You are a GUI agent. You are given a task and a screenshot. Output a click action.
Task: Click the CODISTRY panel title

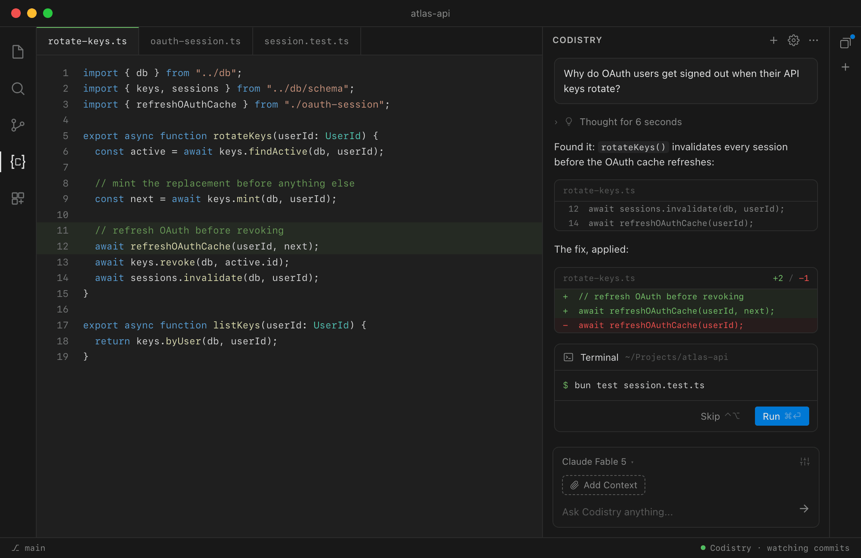pos(577,40)
